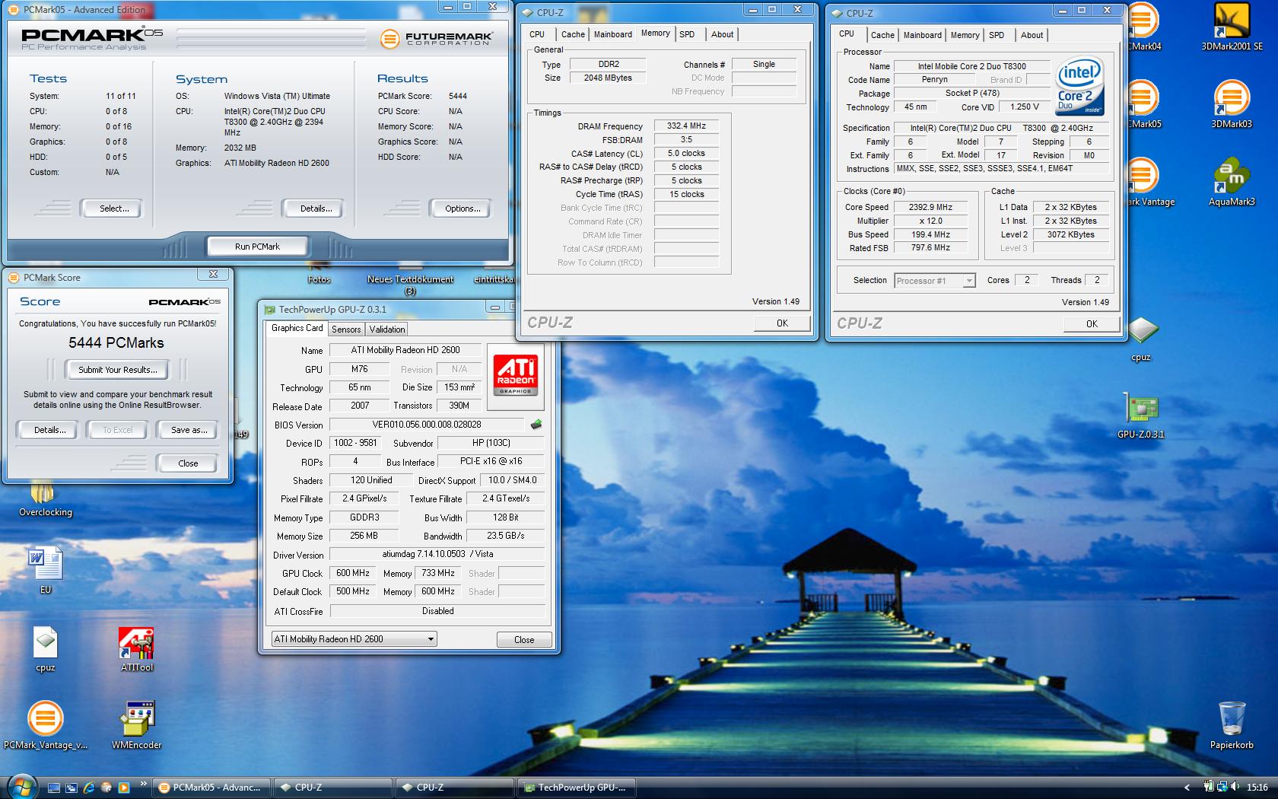Click Run PCMark button
Screen dimensions: 1278x799
[x=257, y=247]
